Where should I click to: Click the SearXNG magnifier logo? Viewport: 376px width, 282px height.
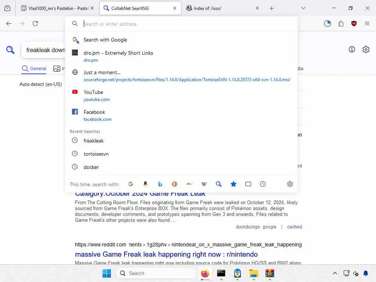tap(10, 50)
